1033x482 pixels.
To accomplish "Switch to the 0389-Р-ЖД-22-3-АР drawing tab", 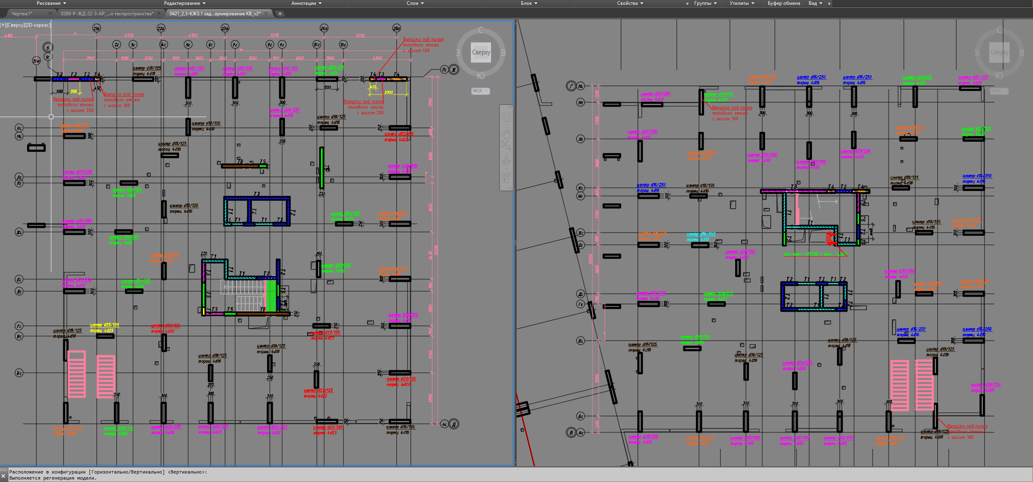I will point(107,14).
